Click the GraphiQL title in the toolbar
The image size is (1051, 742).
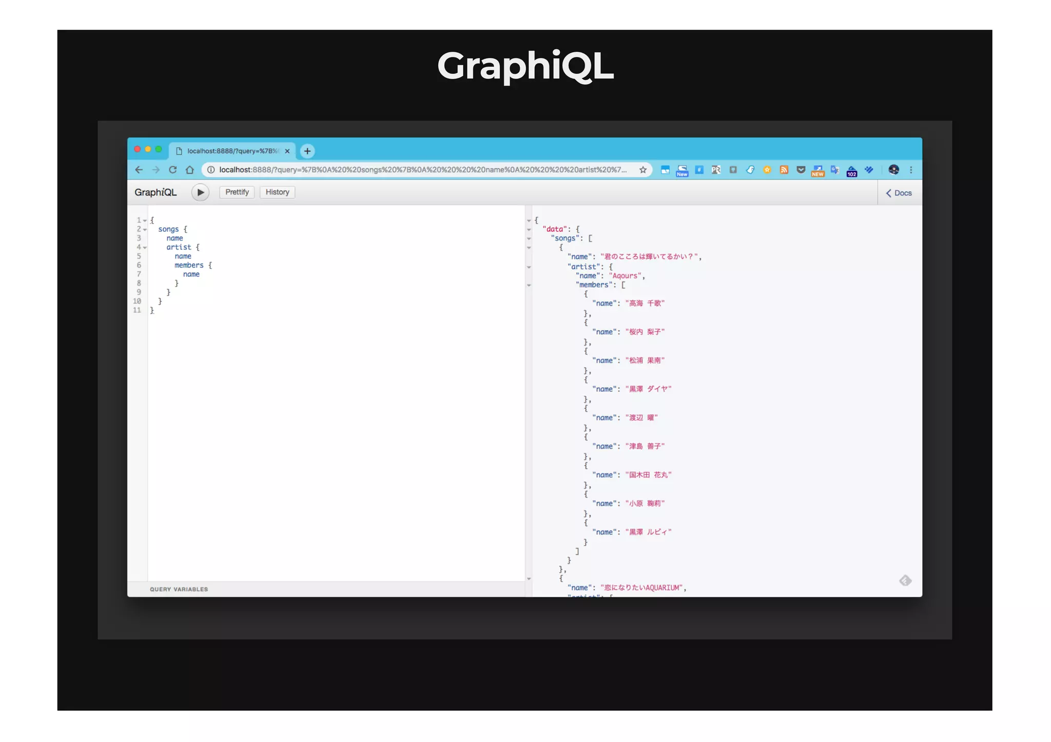coord(155,192)
